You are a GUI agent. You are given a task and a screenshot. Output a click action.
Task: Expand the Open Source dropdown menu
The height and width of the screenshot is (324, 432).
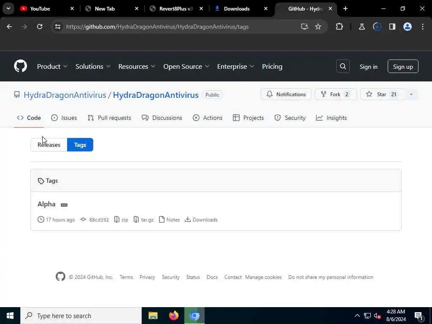[x=186, y=66]
